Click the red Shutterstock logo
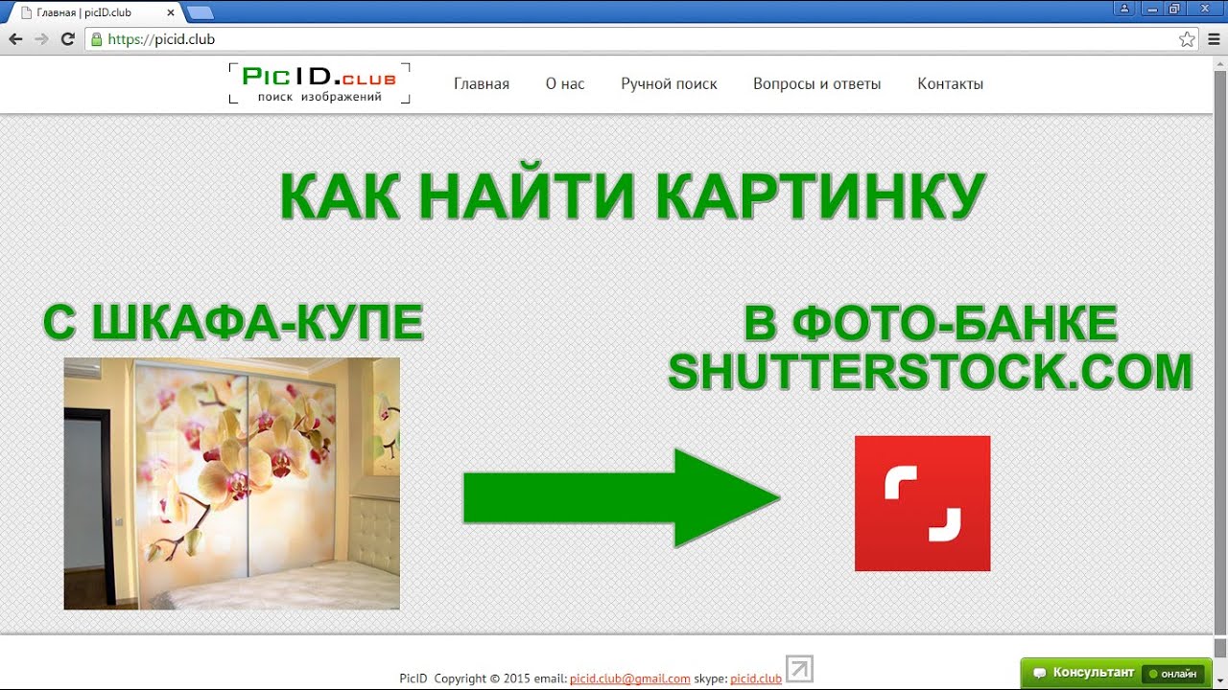Screen dimensions: 1228x690 (922, 503)
